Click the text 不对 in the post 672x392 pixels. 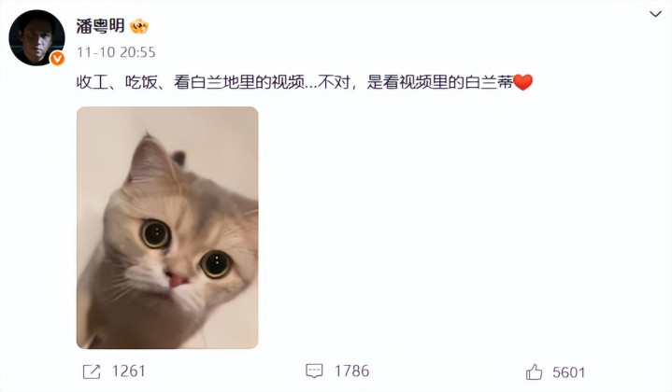coord(334,82)
